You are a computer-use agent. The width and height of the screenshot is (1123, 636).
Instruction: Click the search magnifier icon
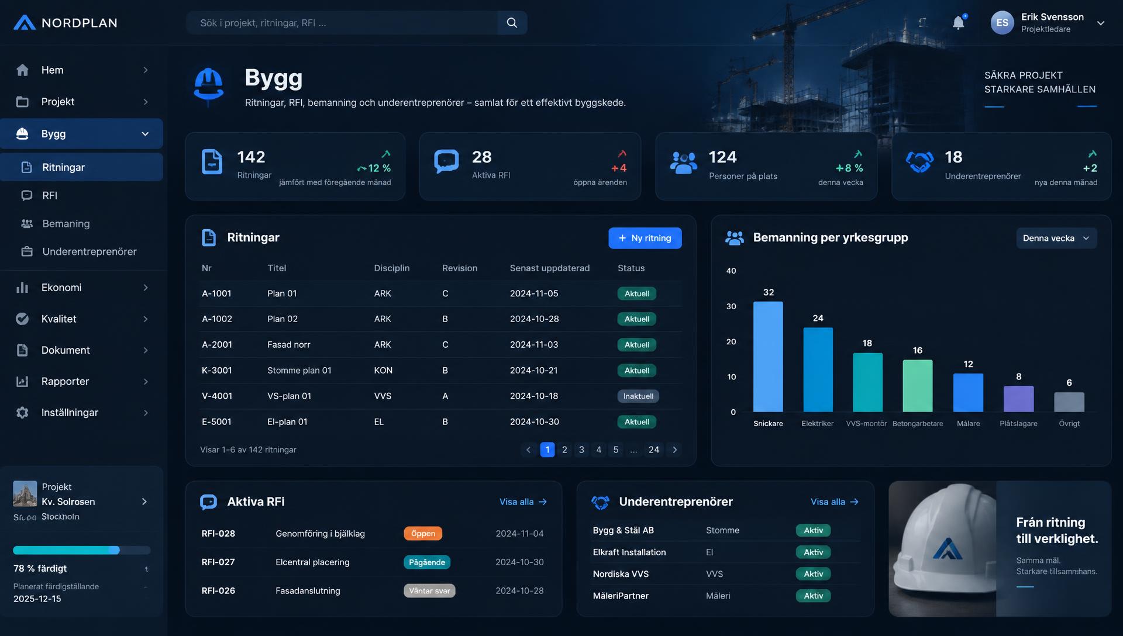(512, 23)
